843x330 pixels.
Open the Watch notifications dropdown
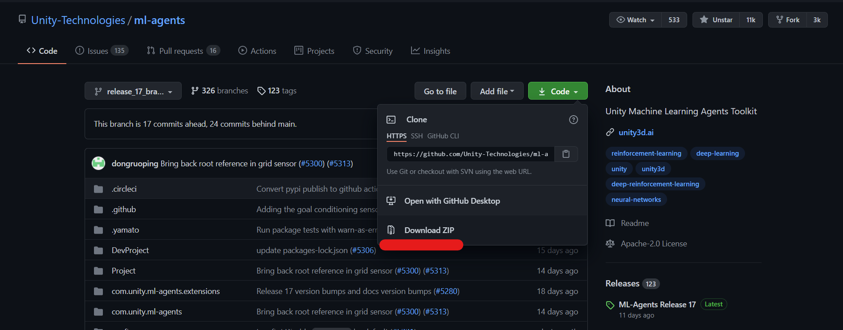[635, 20]
